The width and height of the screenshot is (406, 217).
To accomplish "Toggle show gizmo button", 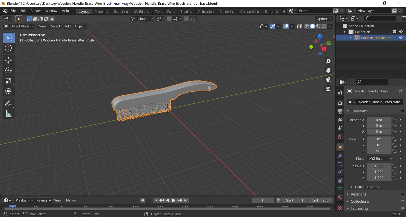I will point(273,26).
